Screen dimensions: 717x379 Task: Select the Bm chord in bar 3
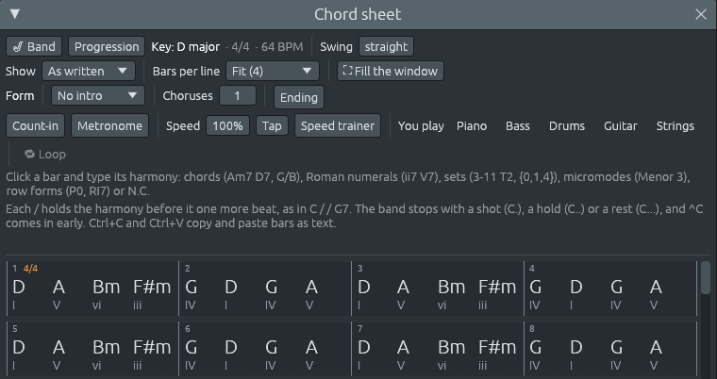pos(451,288)
